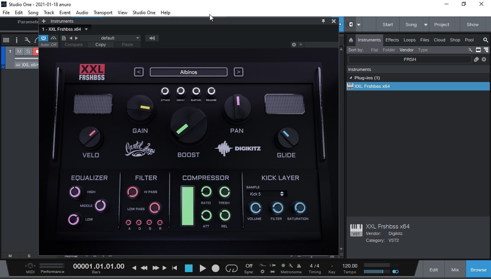The width and height of the screenshot is (491, 279).
Task: Click the thumbnail view icon in browser
Action: [x=478, y=50]
